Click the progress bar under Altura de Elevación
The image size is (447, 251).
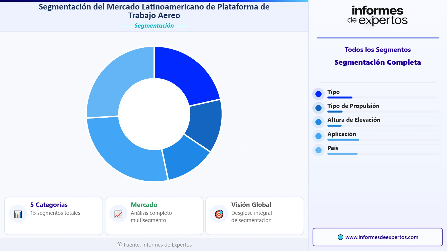(383, 126)
